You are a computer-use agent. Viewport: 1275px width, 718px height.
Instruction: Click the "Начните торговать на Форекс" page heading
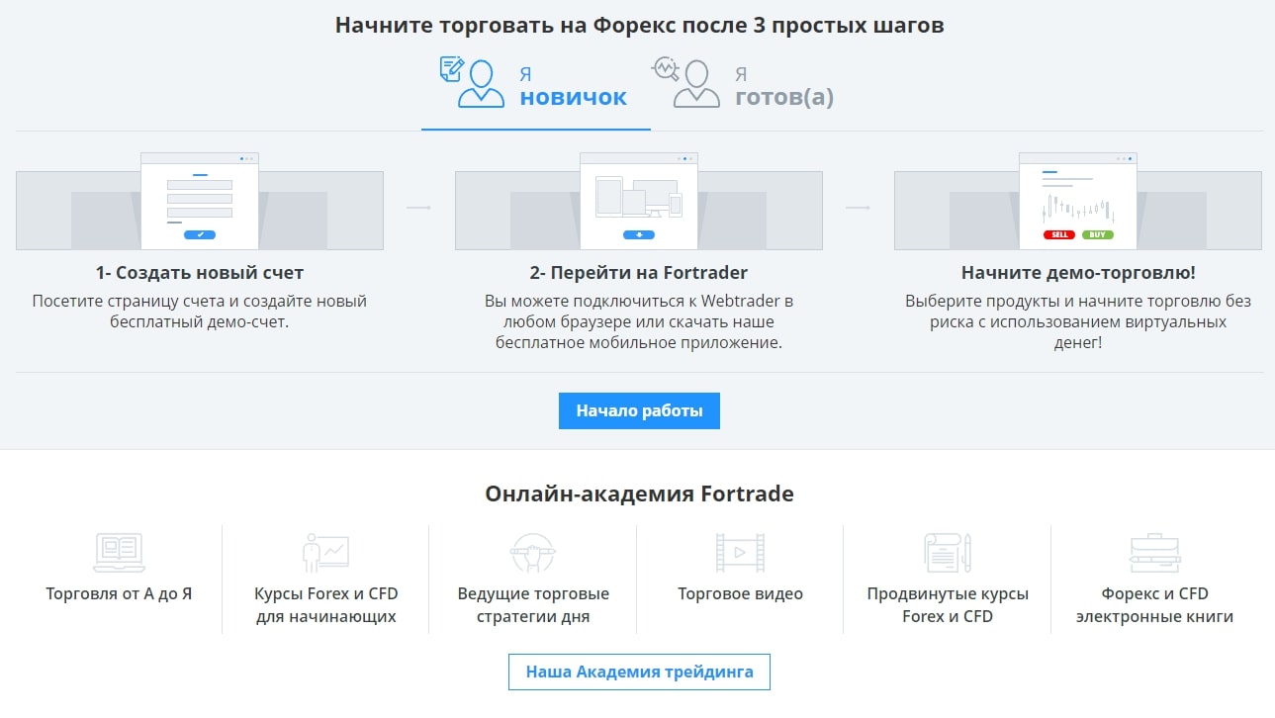(x=639, y=25)
